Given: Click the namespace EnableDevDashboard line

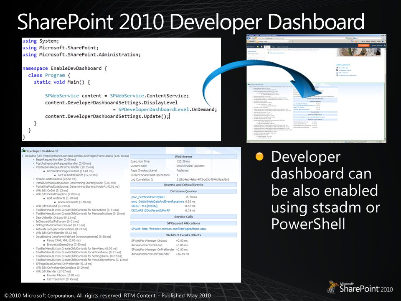Looking at the screenshot, I should click(64, 68).
